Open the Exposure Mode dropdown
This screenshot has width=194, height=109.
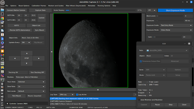pyautogui.click(x=176, y=30)
